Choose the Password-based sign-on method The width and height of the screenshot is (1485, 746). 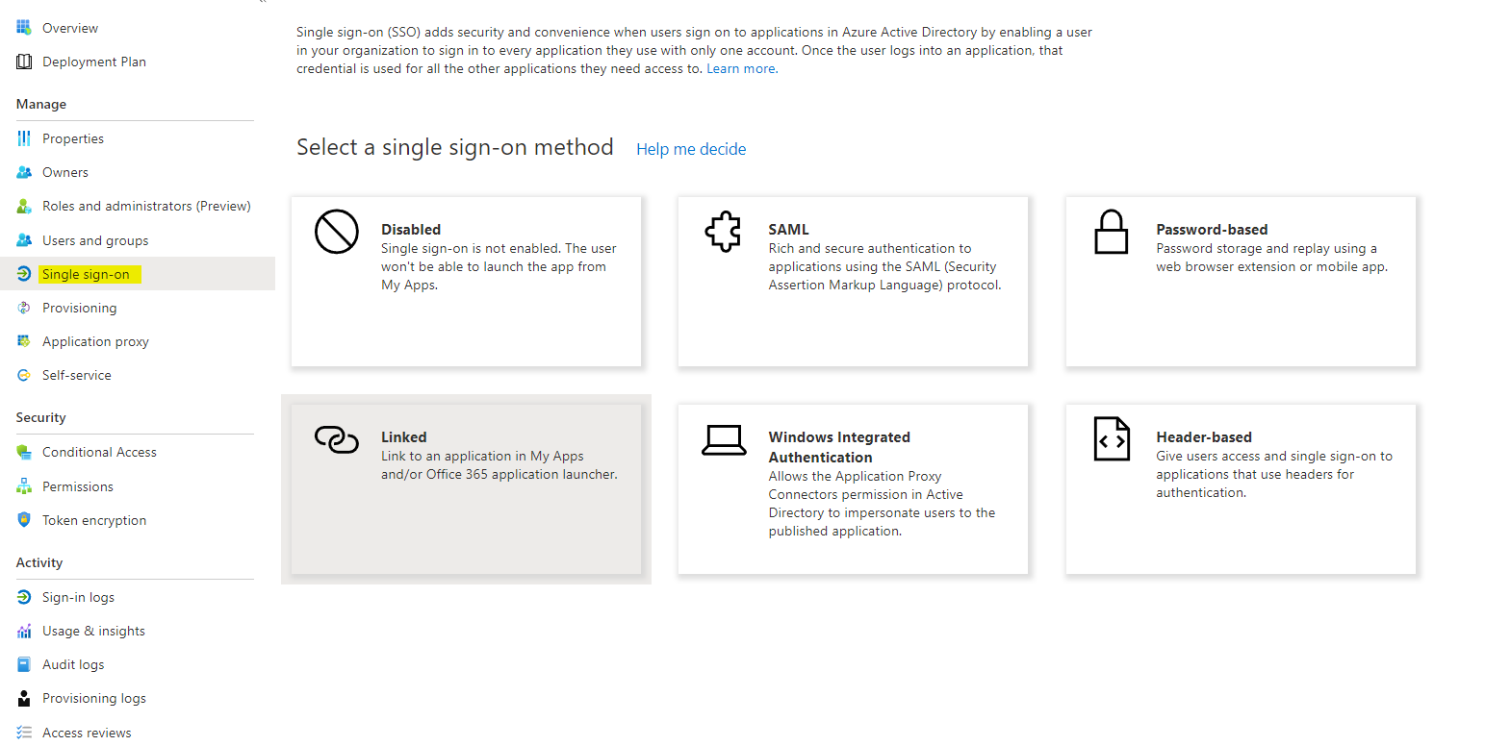click(1240, 281)
